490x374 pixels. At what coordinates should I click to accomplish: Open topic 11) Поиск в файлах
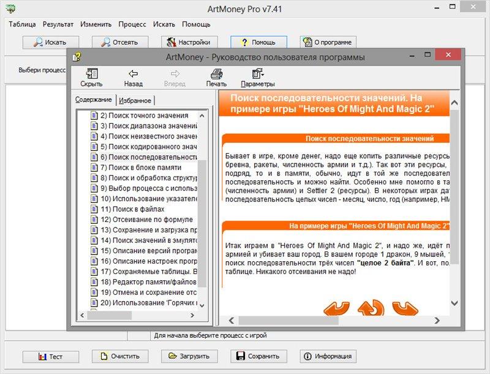[x=132, y=209]
